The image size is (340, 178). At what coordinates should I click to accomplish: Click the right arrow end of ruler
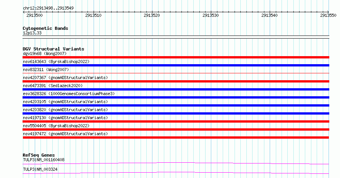pyautogui.click(x=328, y=12)
